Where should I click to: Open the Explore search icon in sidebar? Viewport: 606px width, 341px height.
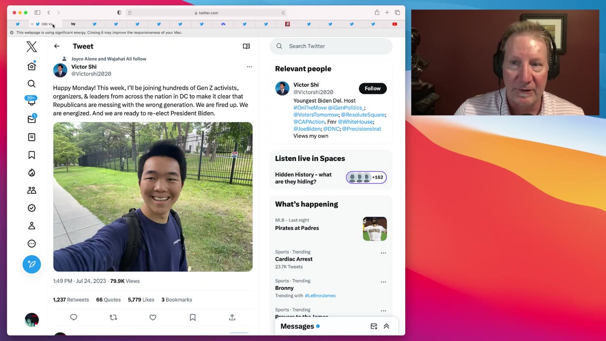32,84
